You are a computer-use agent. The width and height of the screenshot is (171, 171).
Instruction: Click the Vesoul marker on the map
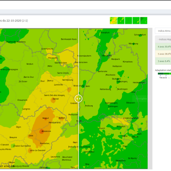(45, 118)
